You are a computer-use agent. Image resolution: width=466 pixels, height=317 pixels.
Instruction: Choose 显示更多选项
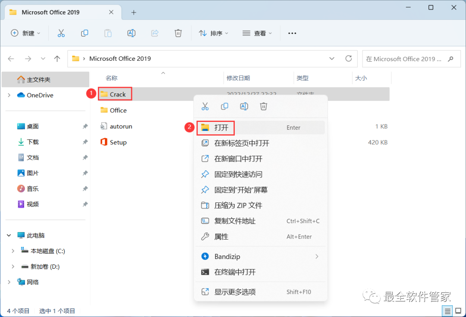261,292
